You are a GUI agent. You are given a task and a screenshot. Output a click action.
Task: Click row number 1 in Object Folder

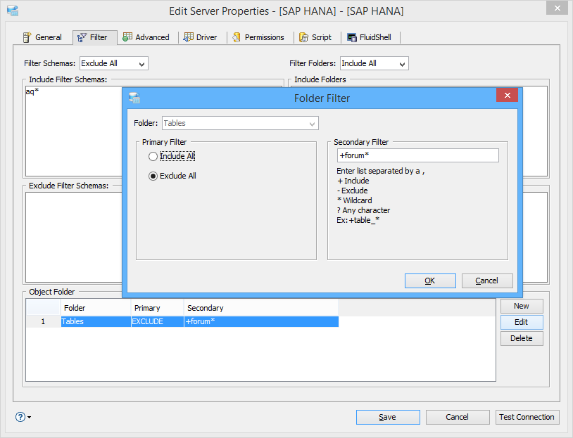coord(43,321)
